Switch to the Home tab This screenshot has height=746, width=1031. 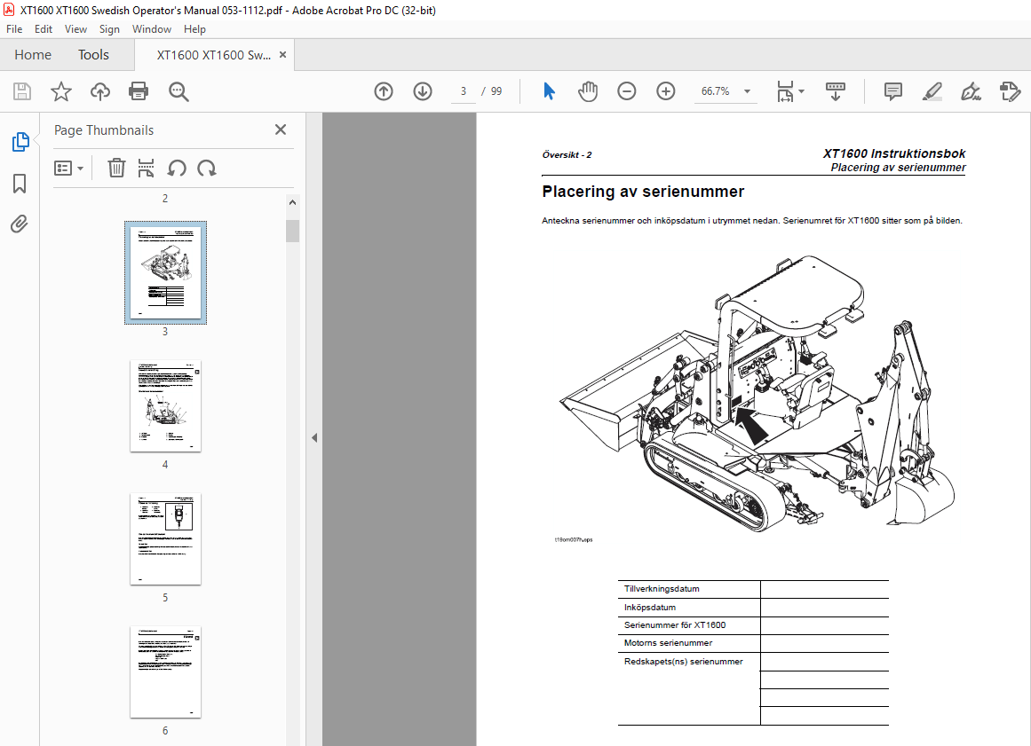pyautogui.click(x=33, y=54)
